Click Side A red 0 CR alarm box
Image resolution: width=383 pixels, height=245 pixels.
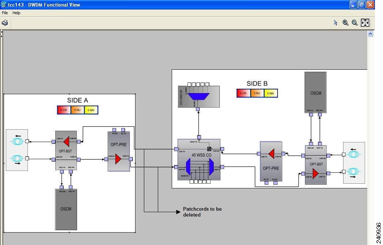pyautogui.click(x=64, y=110)
